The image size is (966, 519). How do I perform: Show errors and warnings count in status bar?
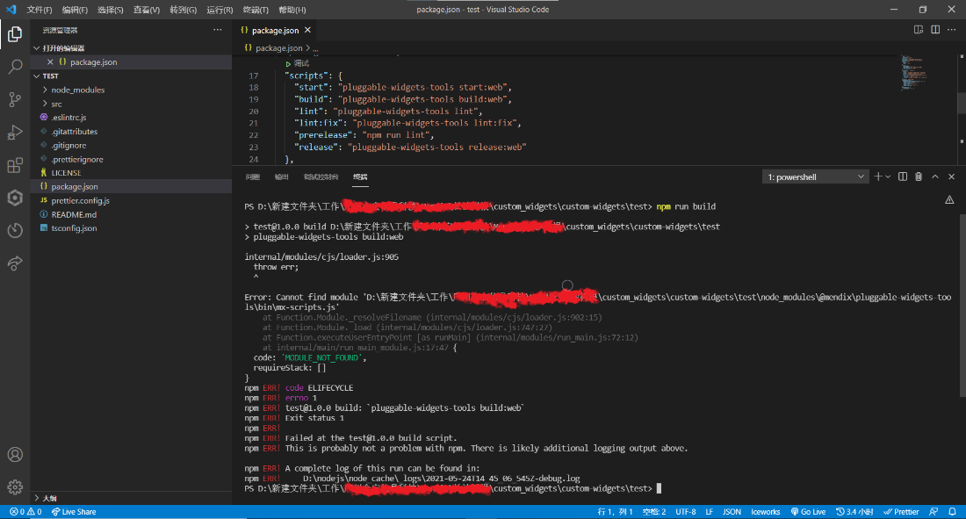[x=25, y=512]
